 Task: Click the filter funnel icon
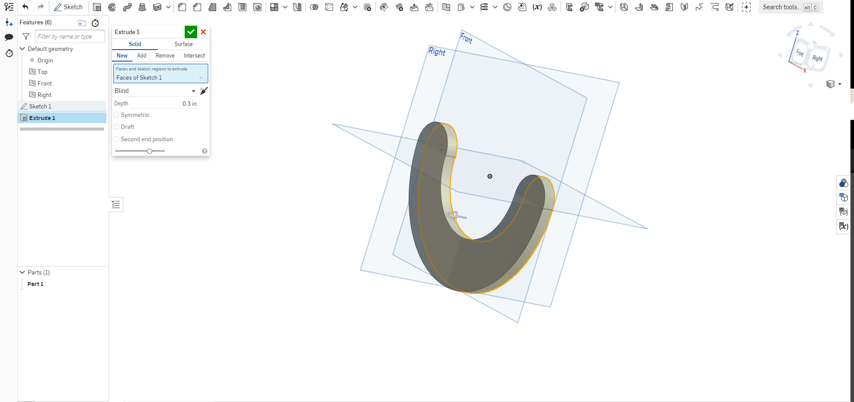[26, 36]
